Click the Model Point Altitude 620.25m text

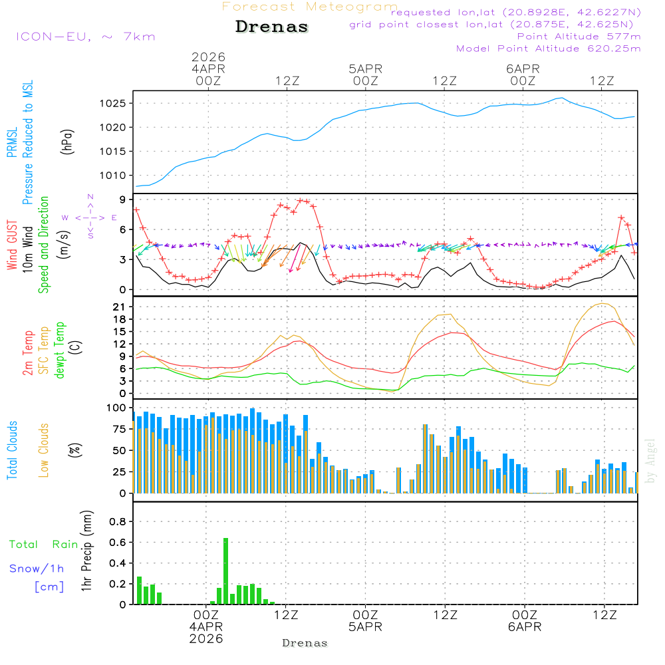(549, 49)
